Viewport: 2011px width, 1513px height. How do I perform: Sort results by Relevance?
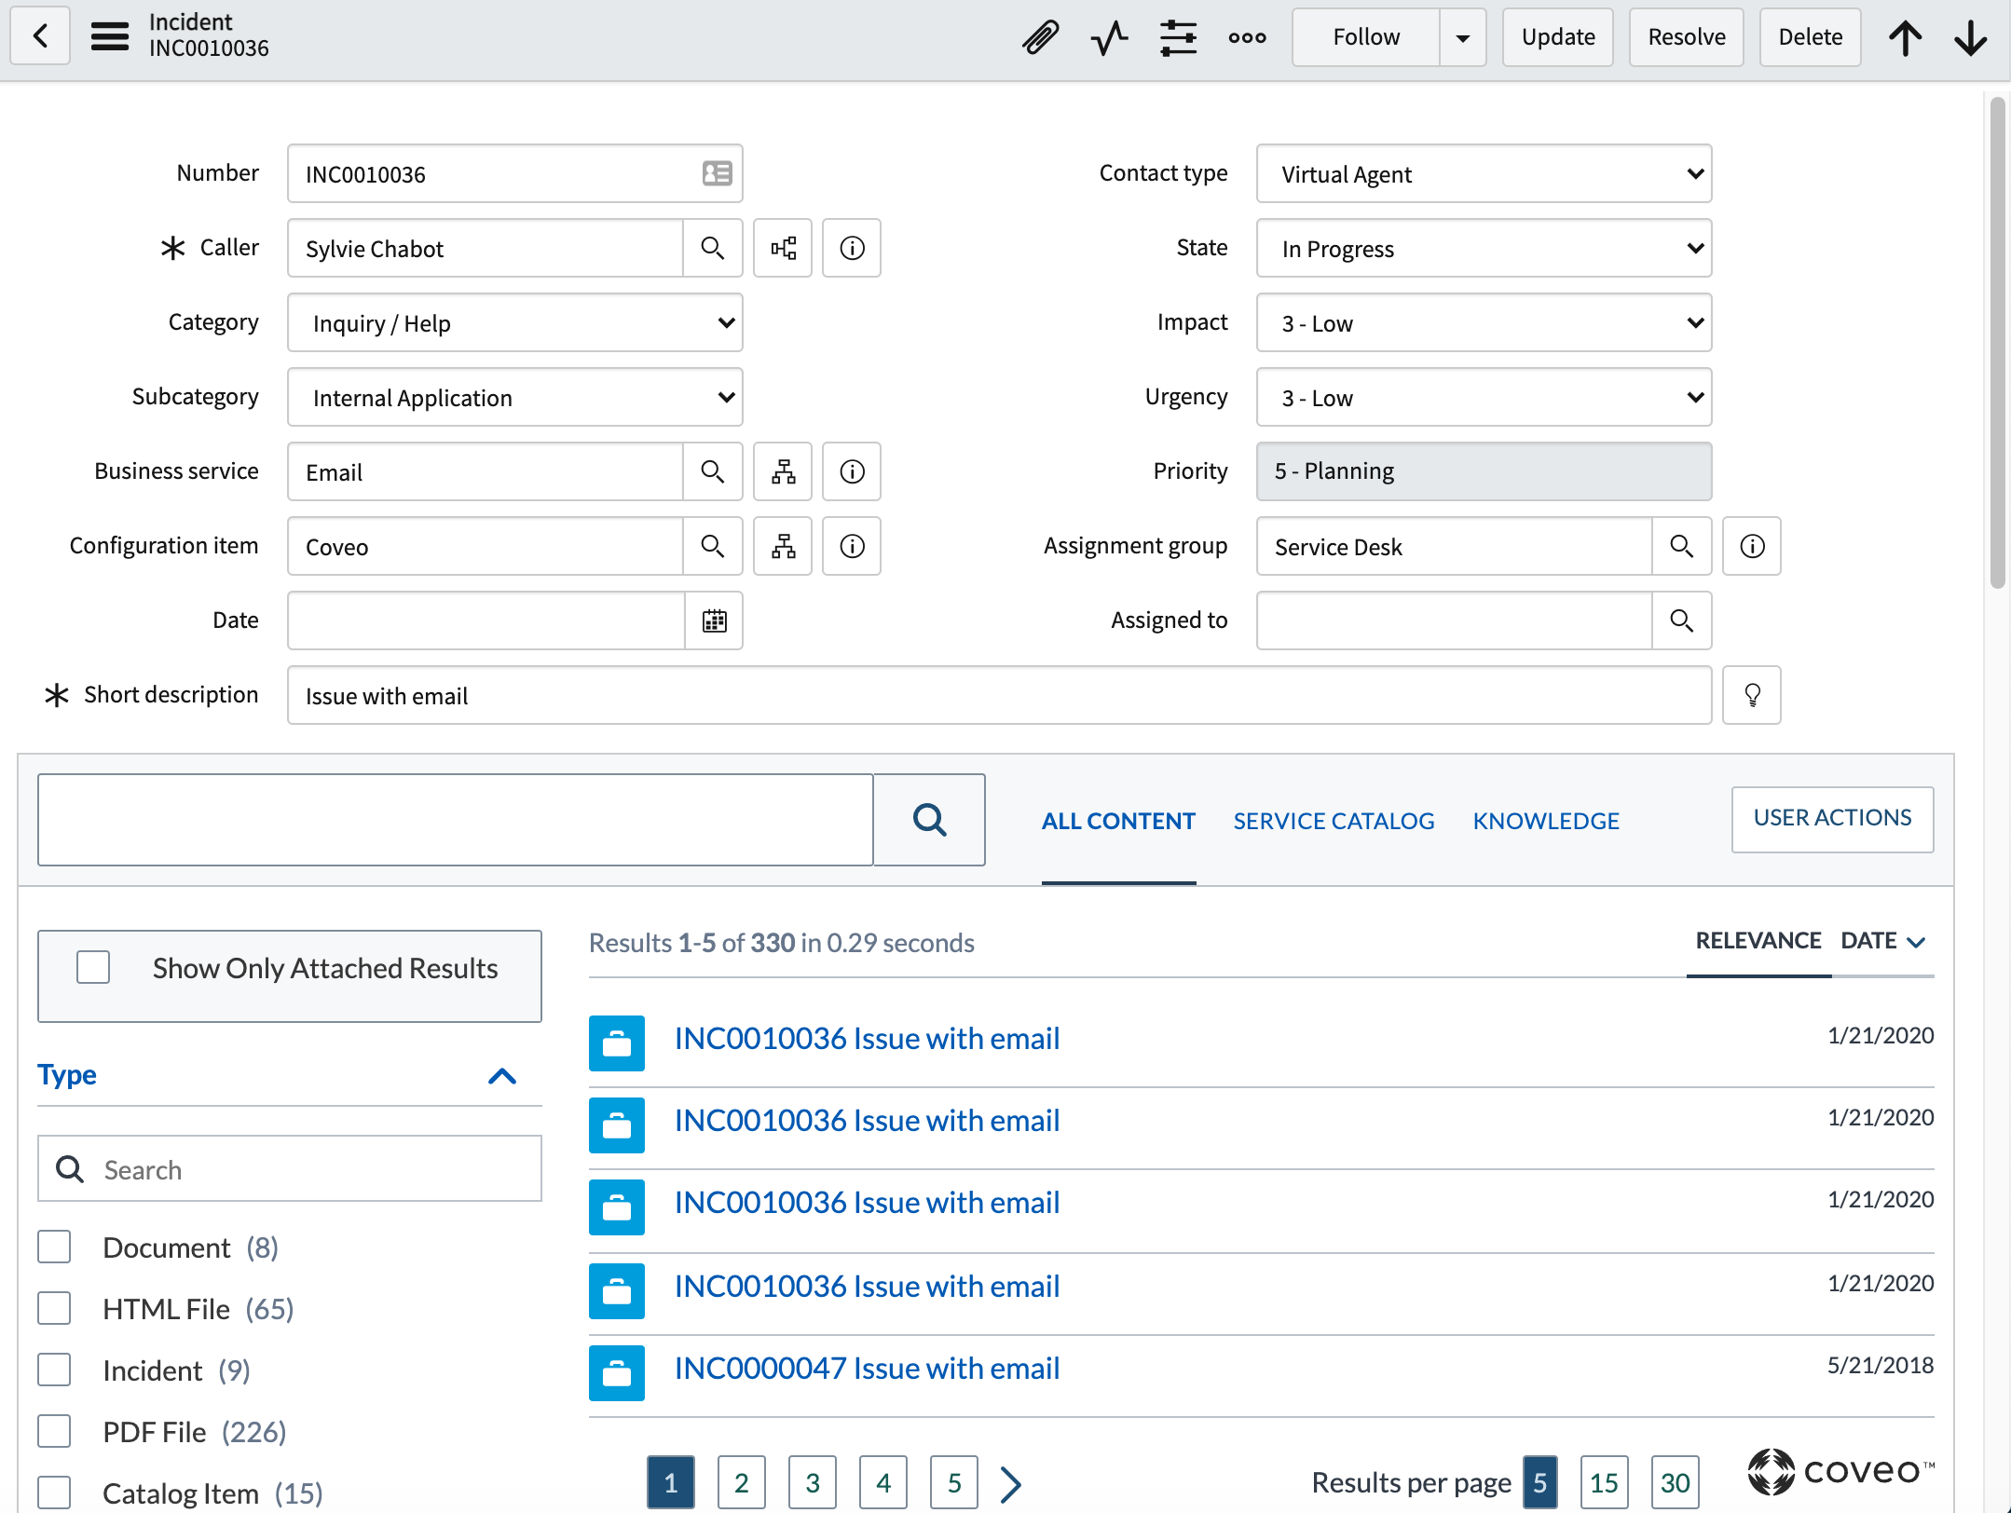(x=1758, y=941)
